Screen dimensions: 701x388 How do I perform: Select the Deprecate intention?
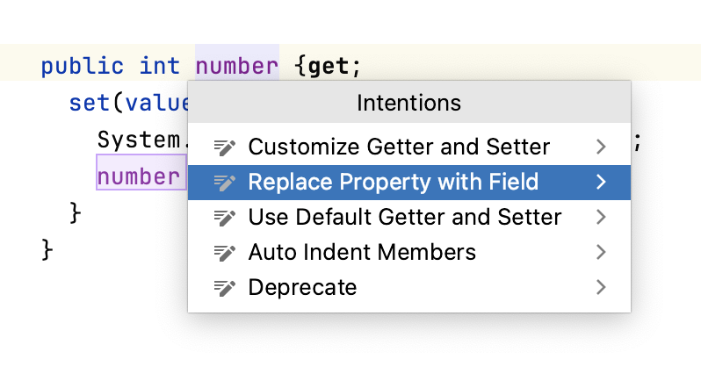coord(302,287)
